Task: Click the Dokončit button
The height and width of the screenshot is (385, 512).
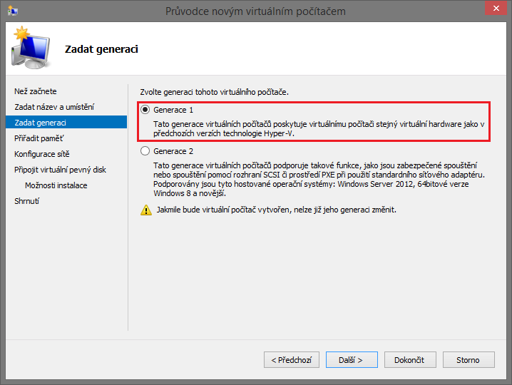Action: click(410, 360)
